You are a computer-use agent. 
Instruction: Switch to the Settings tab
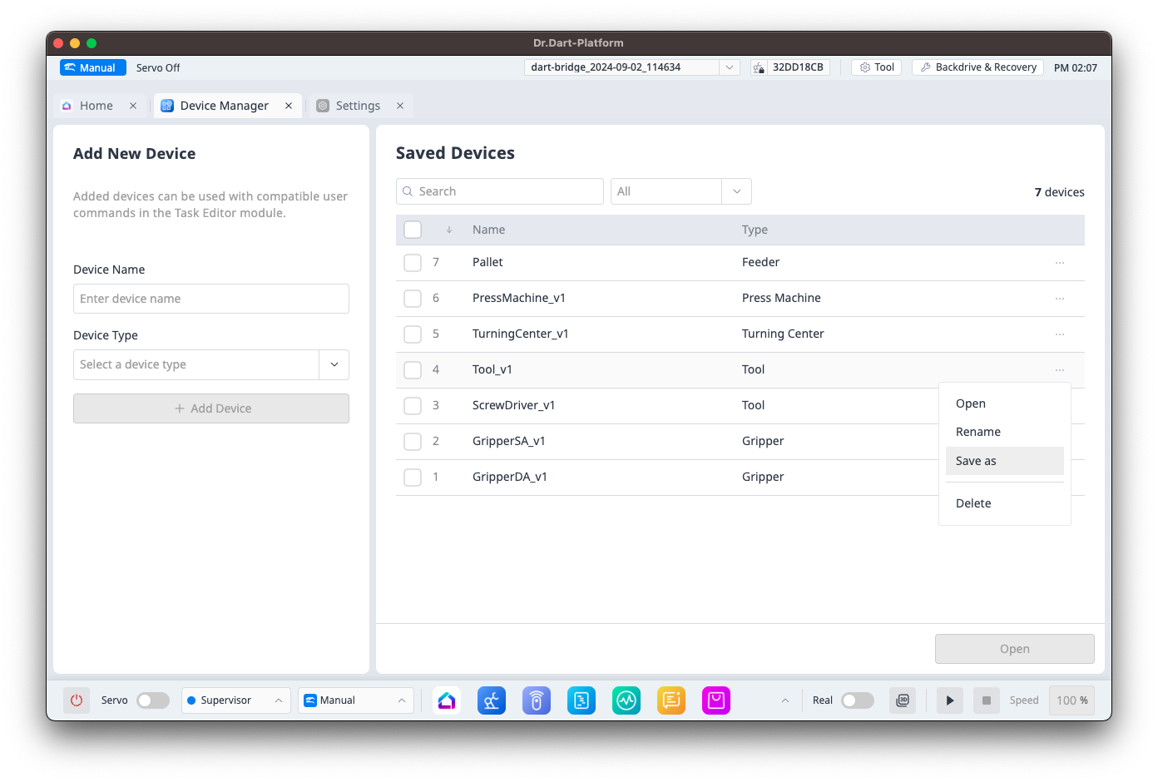click(x=358, y=106)
